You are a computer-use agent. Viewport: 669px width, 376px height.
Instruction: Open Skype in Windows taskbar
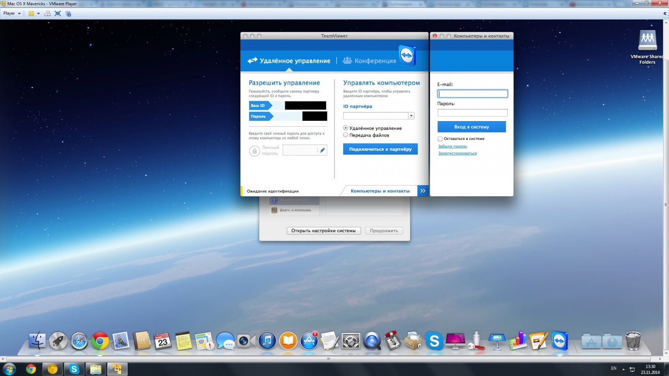click(x=74, y=369)
